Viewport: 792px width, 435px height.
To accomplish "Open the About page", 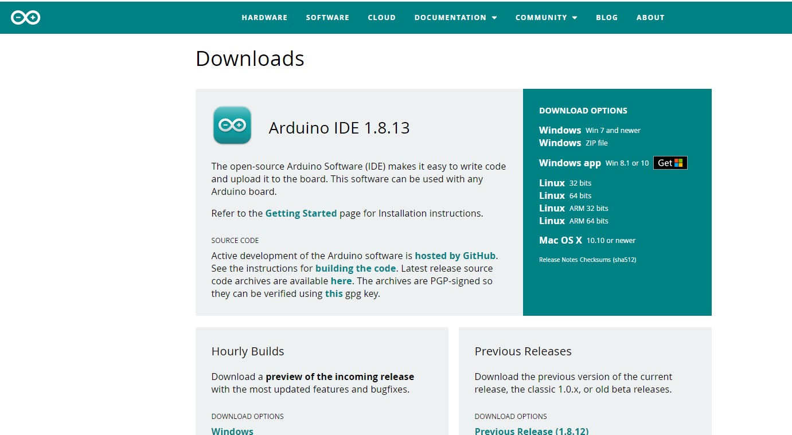I will [650, 18].
